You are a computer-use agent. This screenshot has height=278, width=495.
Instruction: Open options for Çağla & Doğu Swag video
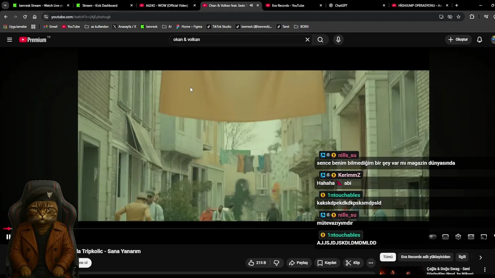tap(485, 269)
